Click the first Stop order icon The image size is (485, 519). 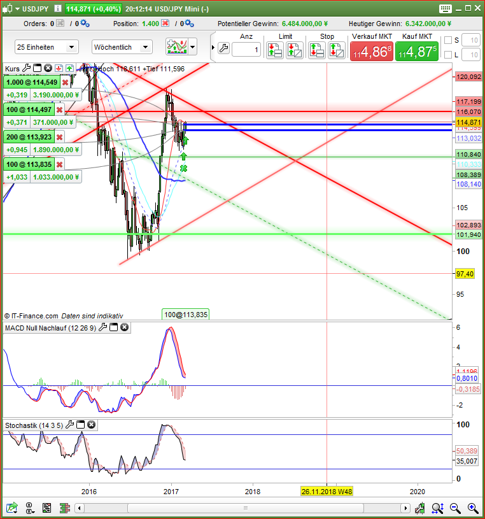click(x=316, y=50)
